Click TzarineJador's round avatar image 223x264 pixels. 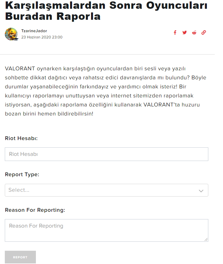coord(11,34)
